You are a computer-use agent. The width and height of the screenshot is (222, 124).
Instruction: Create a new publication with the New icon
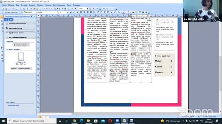tap(3, 9)
